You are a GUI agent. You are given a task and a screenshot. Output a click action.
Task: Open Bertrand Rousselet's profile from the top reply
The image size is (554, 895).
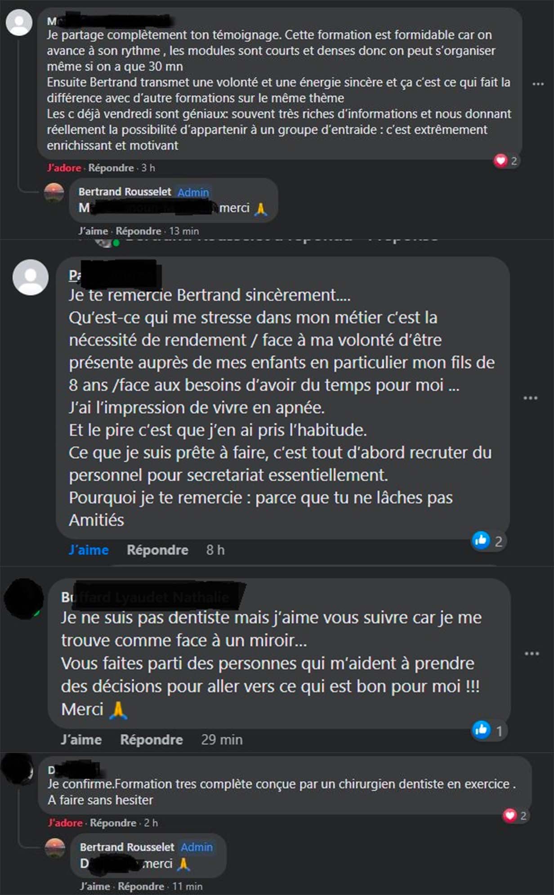pyautogui.click(x=125, y=192)
